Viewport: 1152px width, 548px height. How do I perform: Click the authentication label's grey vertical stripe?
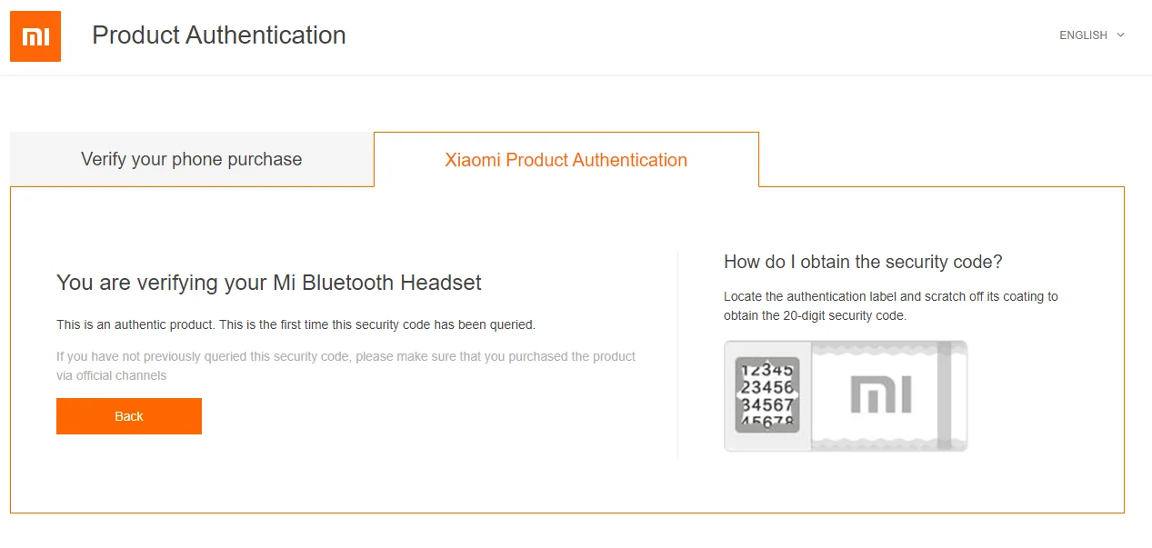coord(944,395)
